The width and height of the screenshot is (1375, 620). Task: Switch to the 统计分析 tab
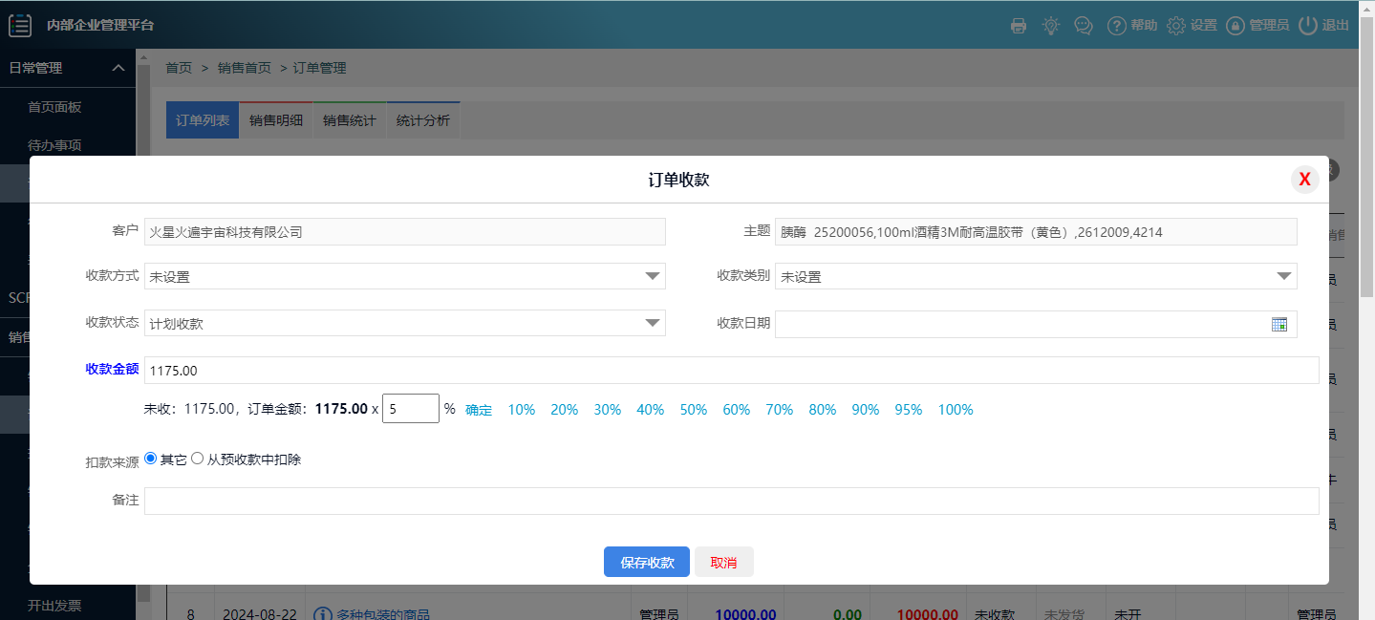click(x=423, y=120)
